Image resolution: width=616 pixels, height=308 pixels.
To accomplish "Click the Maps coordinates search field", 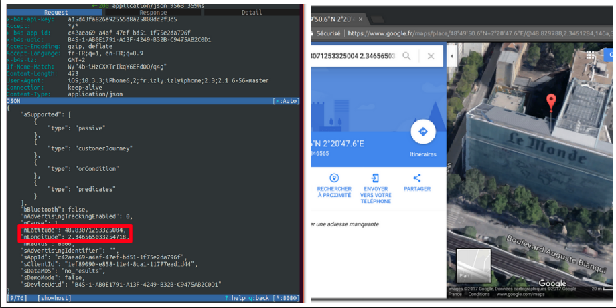I will coord(354,57).
